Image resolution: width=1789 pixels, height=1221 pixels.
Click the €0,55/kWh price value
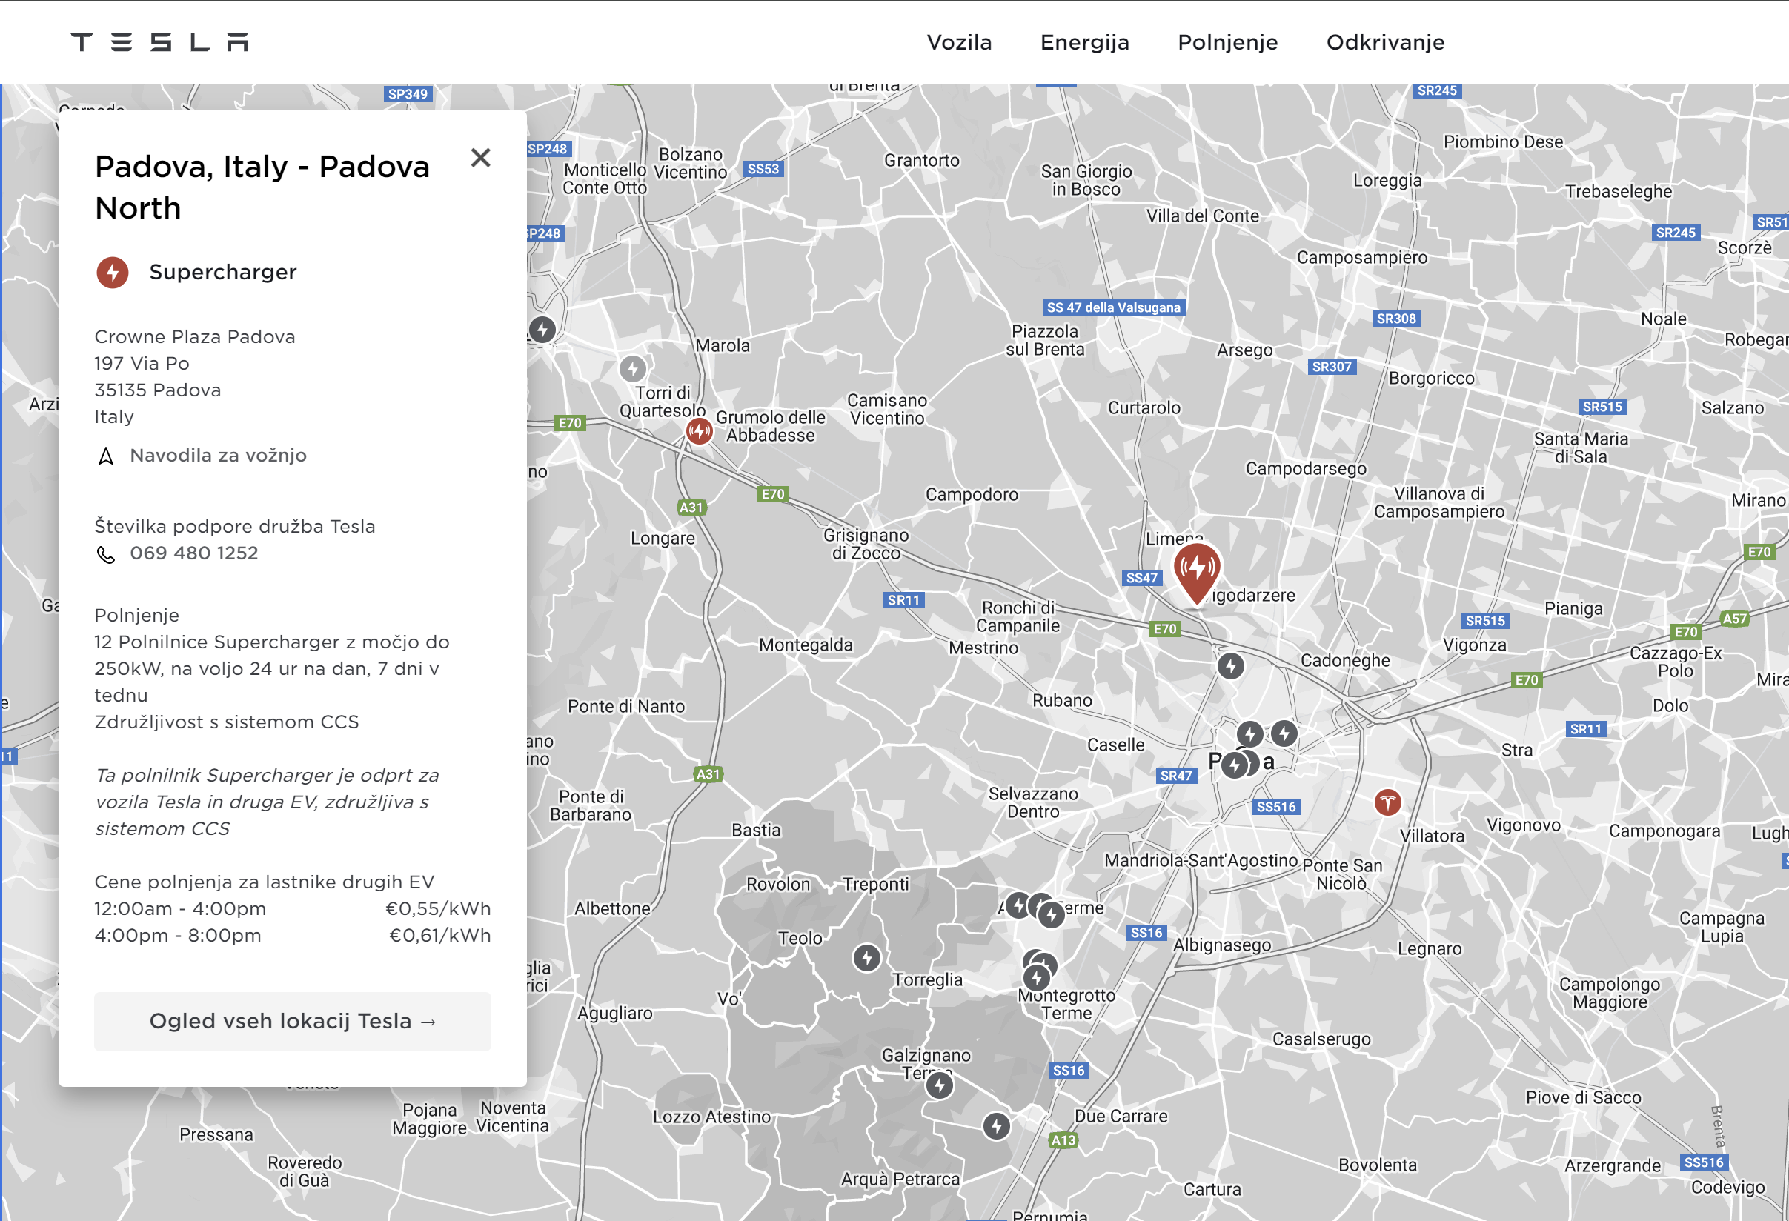pos(438,908)
